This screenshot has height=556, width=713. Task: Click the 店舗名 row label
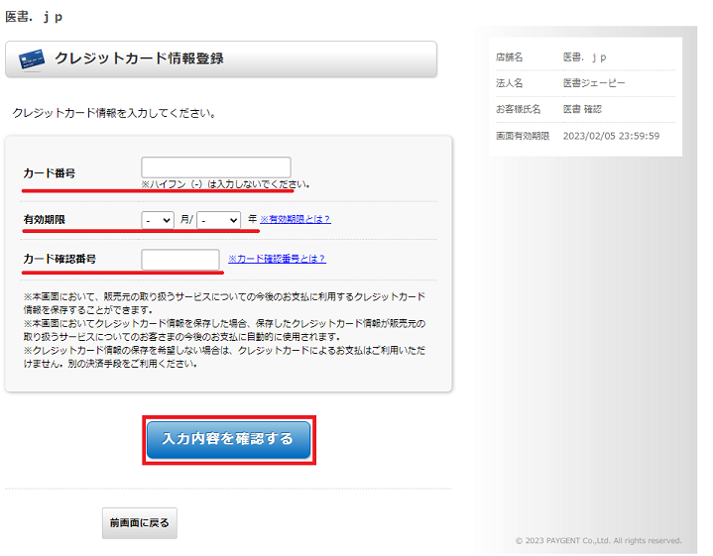(510, 57)
